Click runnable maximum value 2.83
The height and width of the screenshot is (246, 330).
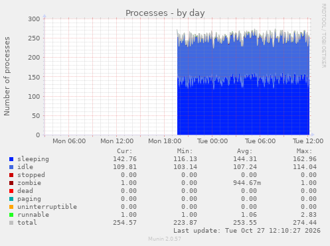[x=309, y=215]
